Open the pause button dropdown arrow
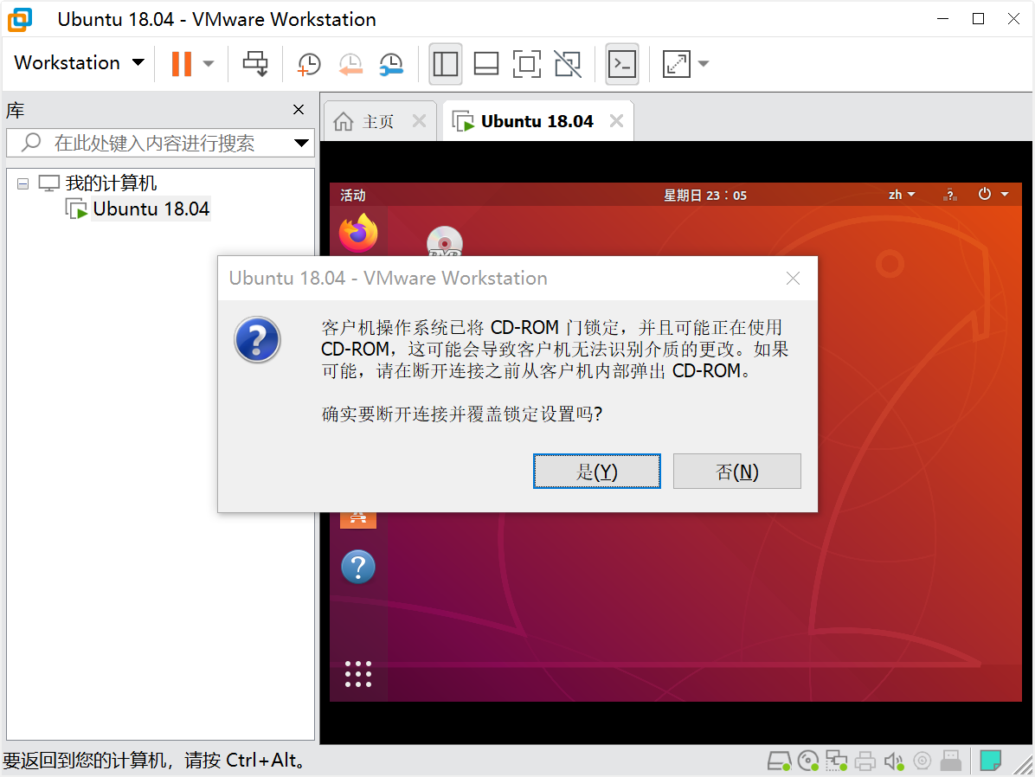 coord(207,63)
